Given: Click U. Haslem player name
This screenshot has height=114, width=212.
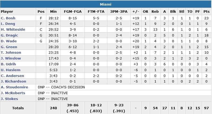Looking at the screenshot, I should [x=10, y=70].
